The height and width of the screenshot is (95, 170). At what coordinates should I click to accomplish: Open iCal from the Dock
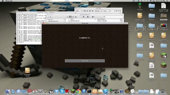pos(35,91)
